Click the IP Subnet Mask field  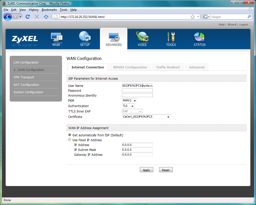(x=137, y=150)
